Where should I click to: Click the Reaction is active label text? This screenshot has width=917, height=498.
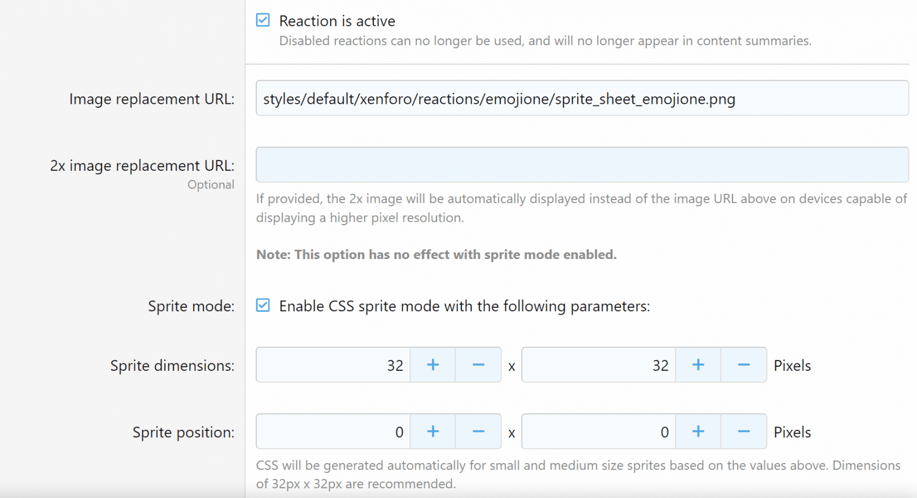click(x=337, y=21)
